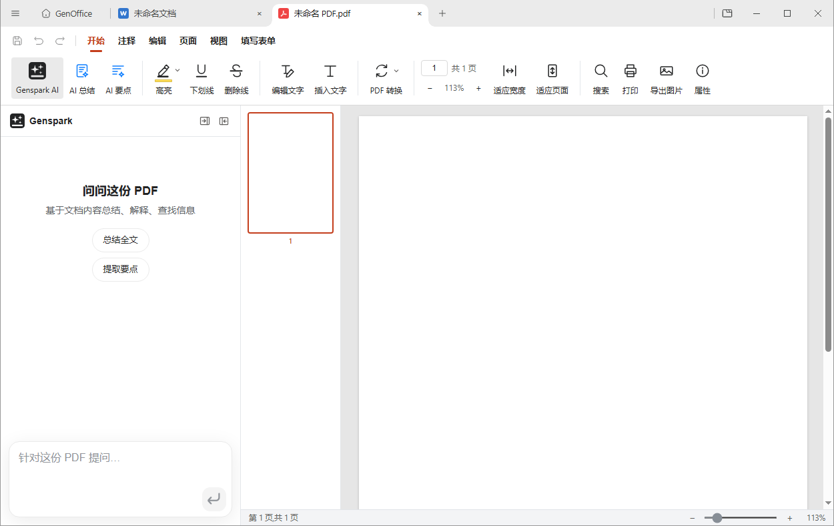Image resolution: width=834 pixels, height=526 pixels.
Task: Click the page number input field
Action: (434, 68)
